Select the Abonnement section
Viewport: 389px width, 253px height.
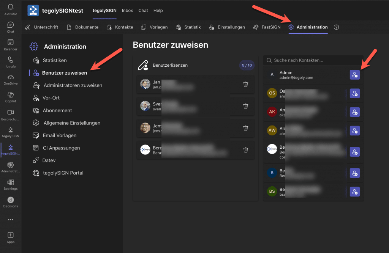tap(57, 110)
